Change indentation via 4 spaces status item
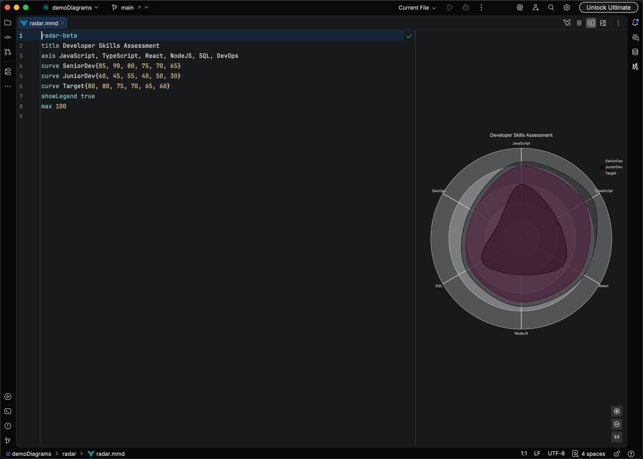 pos(592,453)
